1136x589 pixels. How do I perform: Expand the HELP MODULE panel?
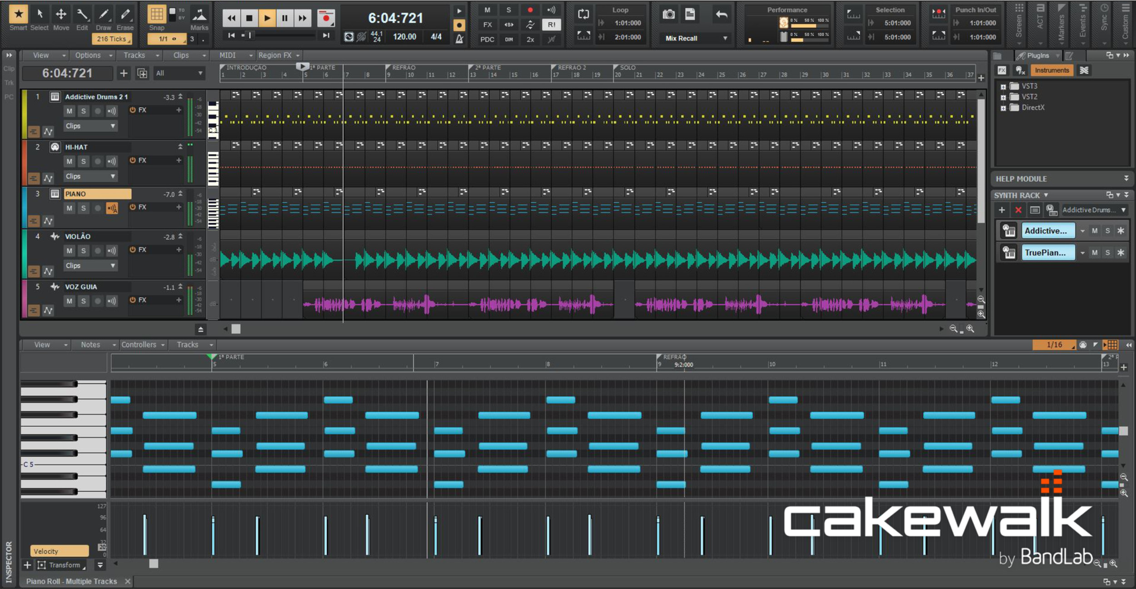pyautogui.click(x=1126, y=179)
